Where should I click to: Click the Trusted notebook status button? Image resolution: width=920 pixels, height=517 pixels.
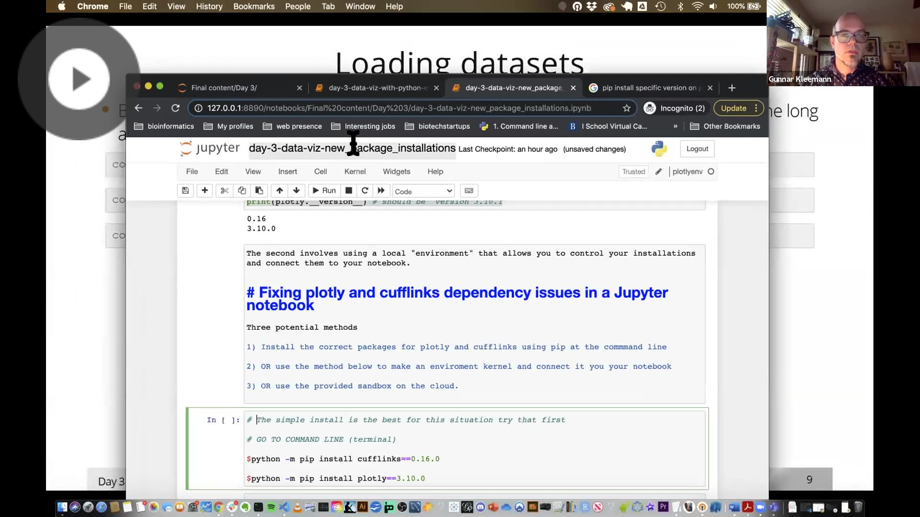(x=633, y=171)
